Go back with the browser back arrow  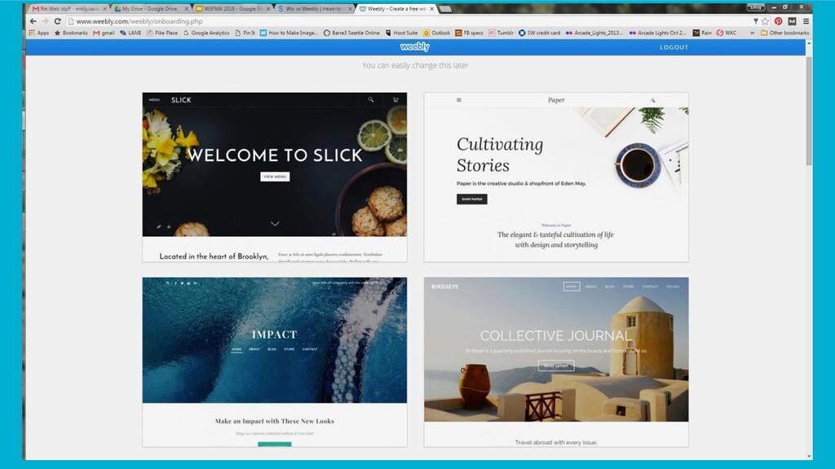point(33,21)
